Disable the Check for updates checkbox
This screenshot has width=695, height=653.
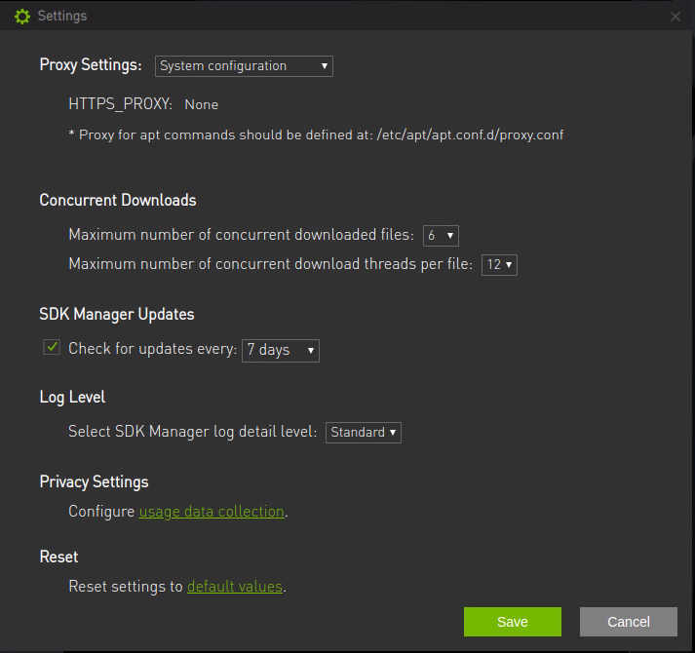[52, 348]
